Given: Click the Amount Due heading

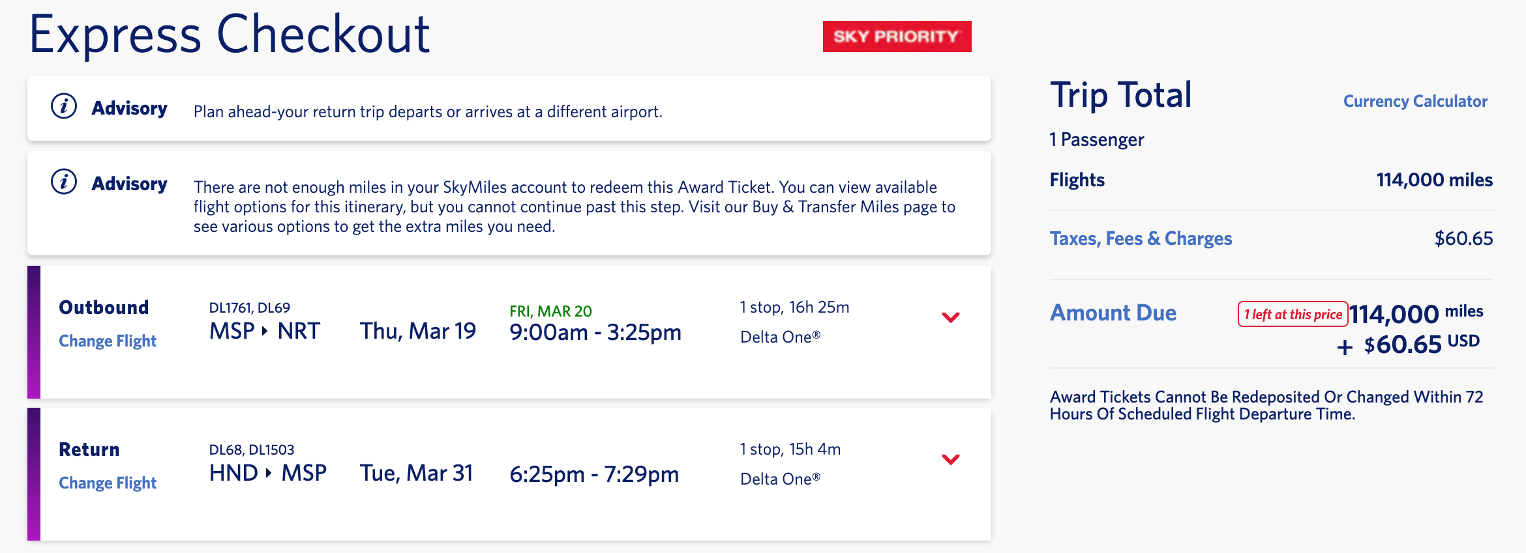Looking at the screenshot, I should (1113, 313).
